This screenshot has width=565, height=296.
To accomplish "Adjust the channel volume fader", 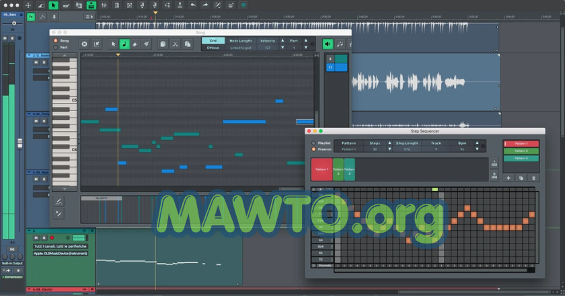I will [20, 143].
